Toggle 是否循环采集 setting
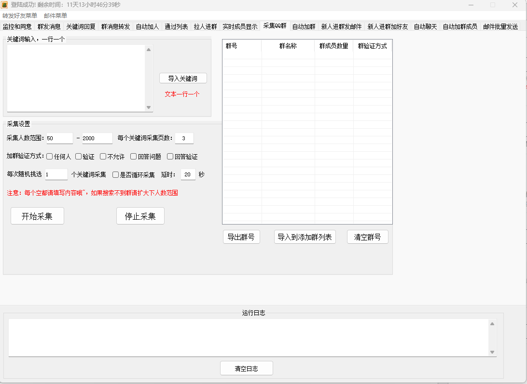Viewport: 527px width, 384px height. (115, 174)
